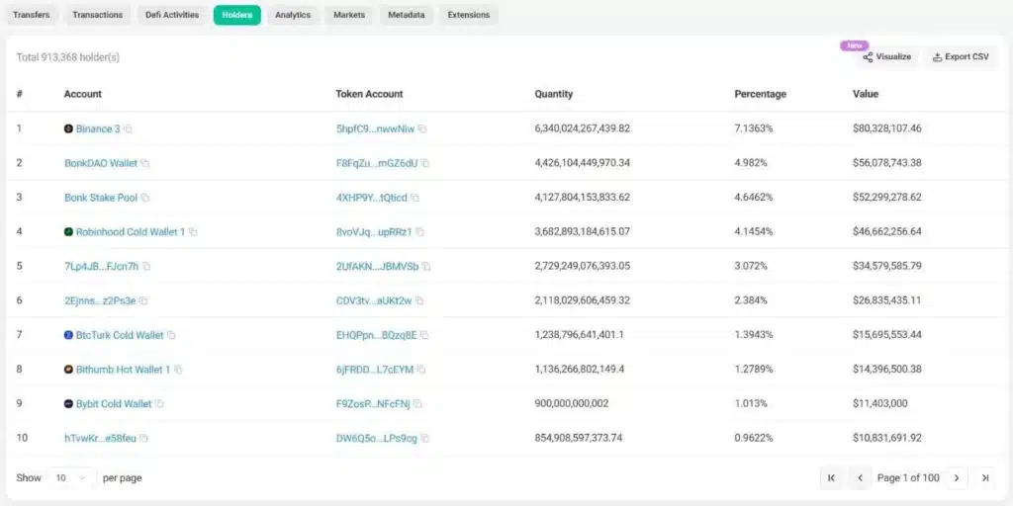This screenshot has width=1013, height=506.
Task: Copy the 7Lp4JB...FJcn7h account address
Action: click(x=146, y=266)
